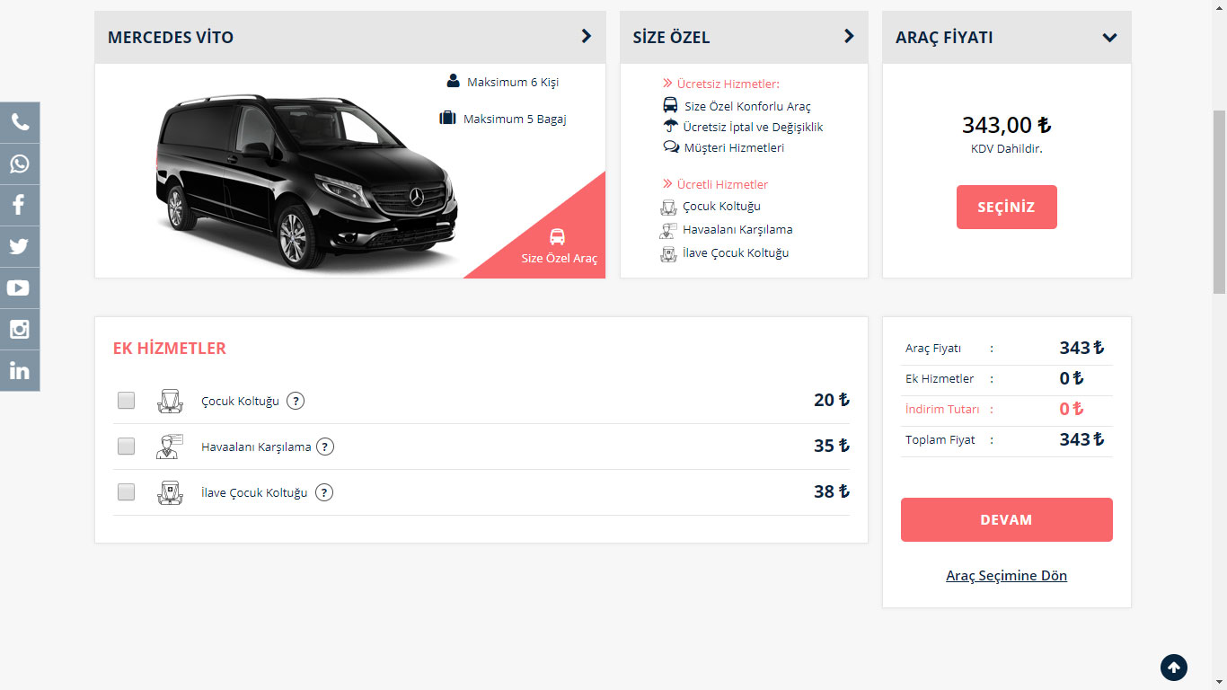Click the Ek Hizmetler section heading
The image size is (1227, 690).
pyautogui.click(x=170, y=348)
